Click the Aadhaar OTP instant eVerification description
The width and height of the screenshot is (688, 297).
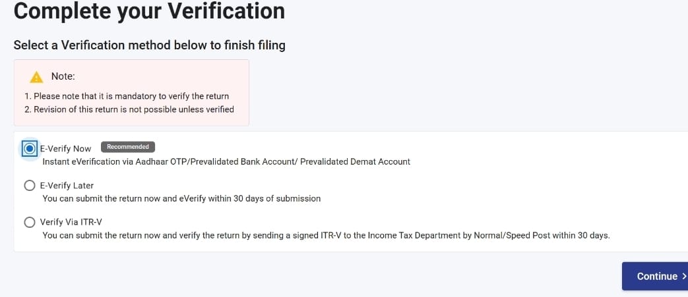226,161
